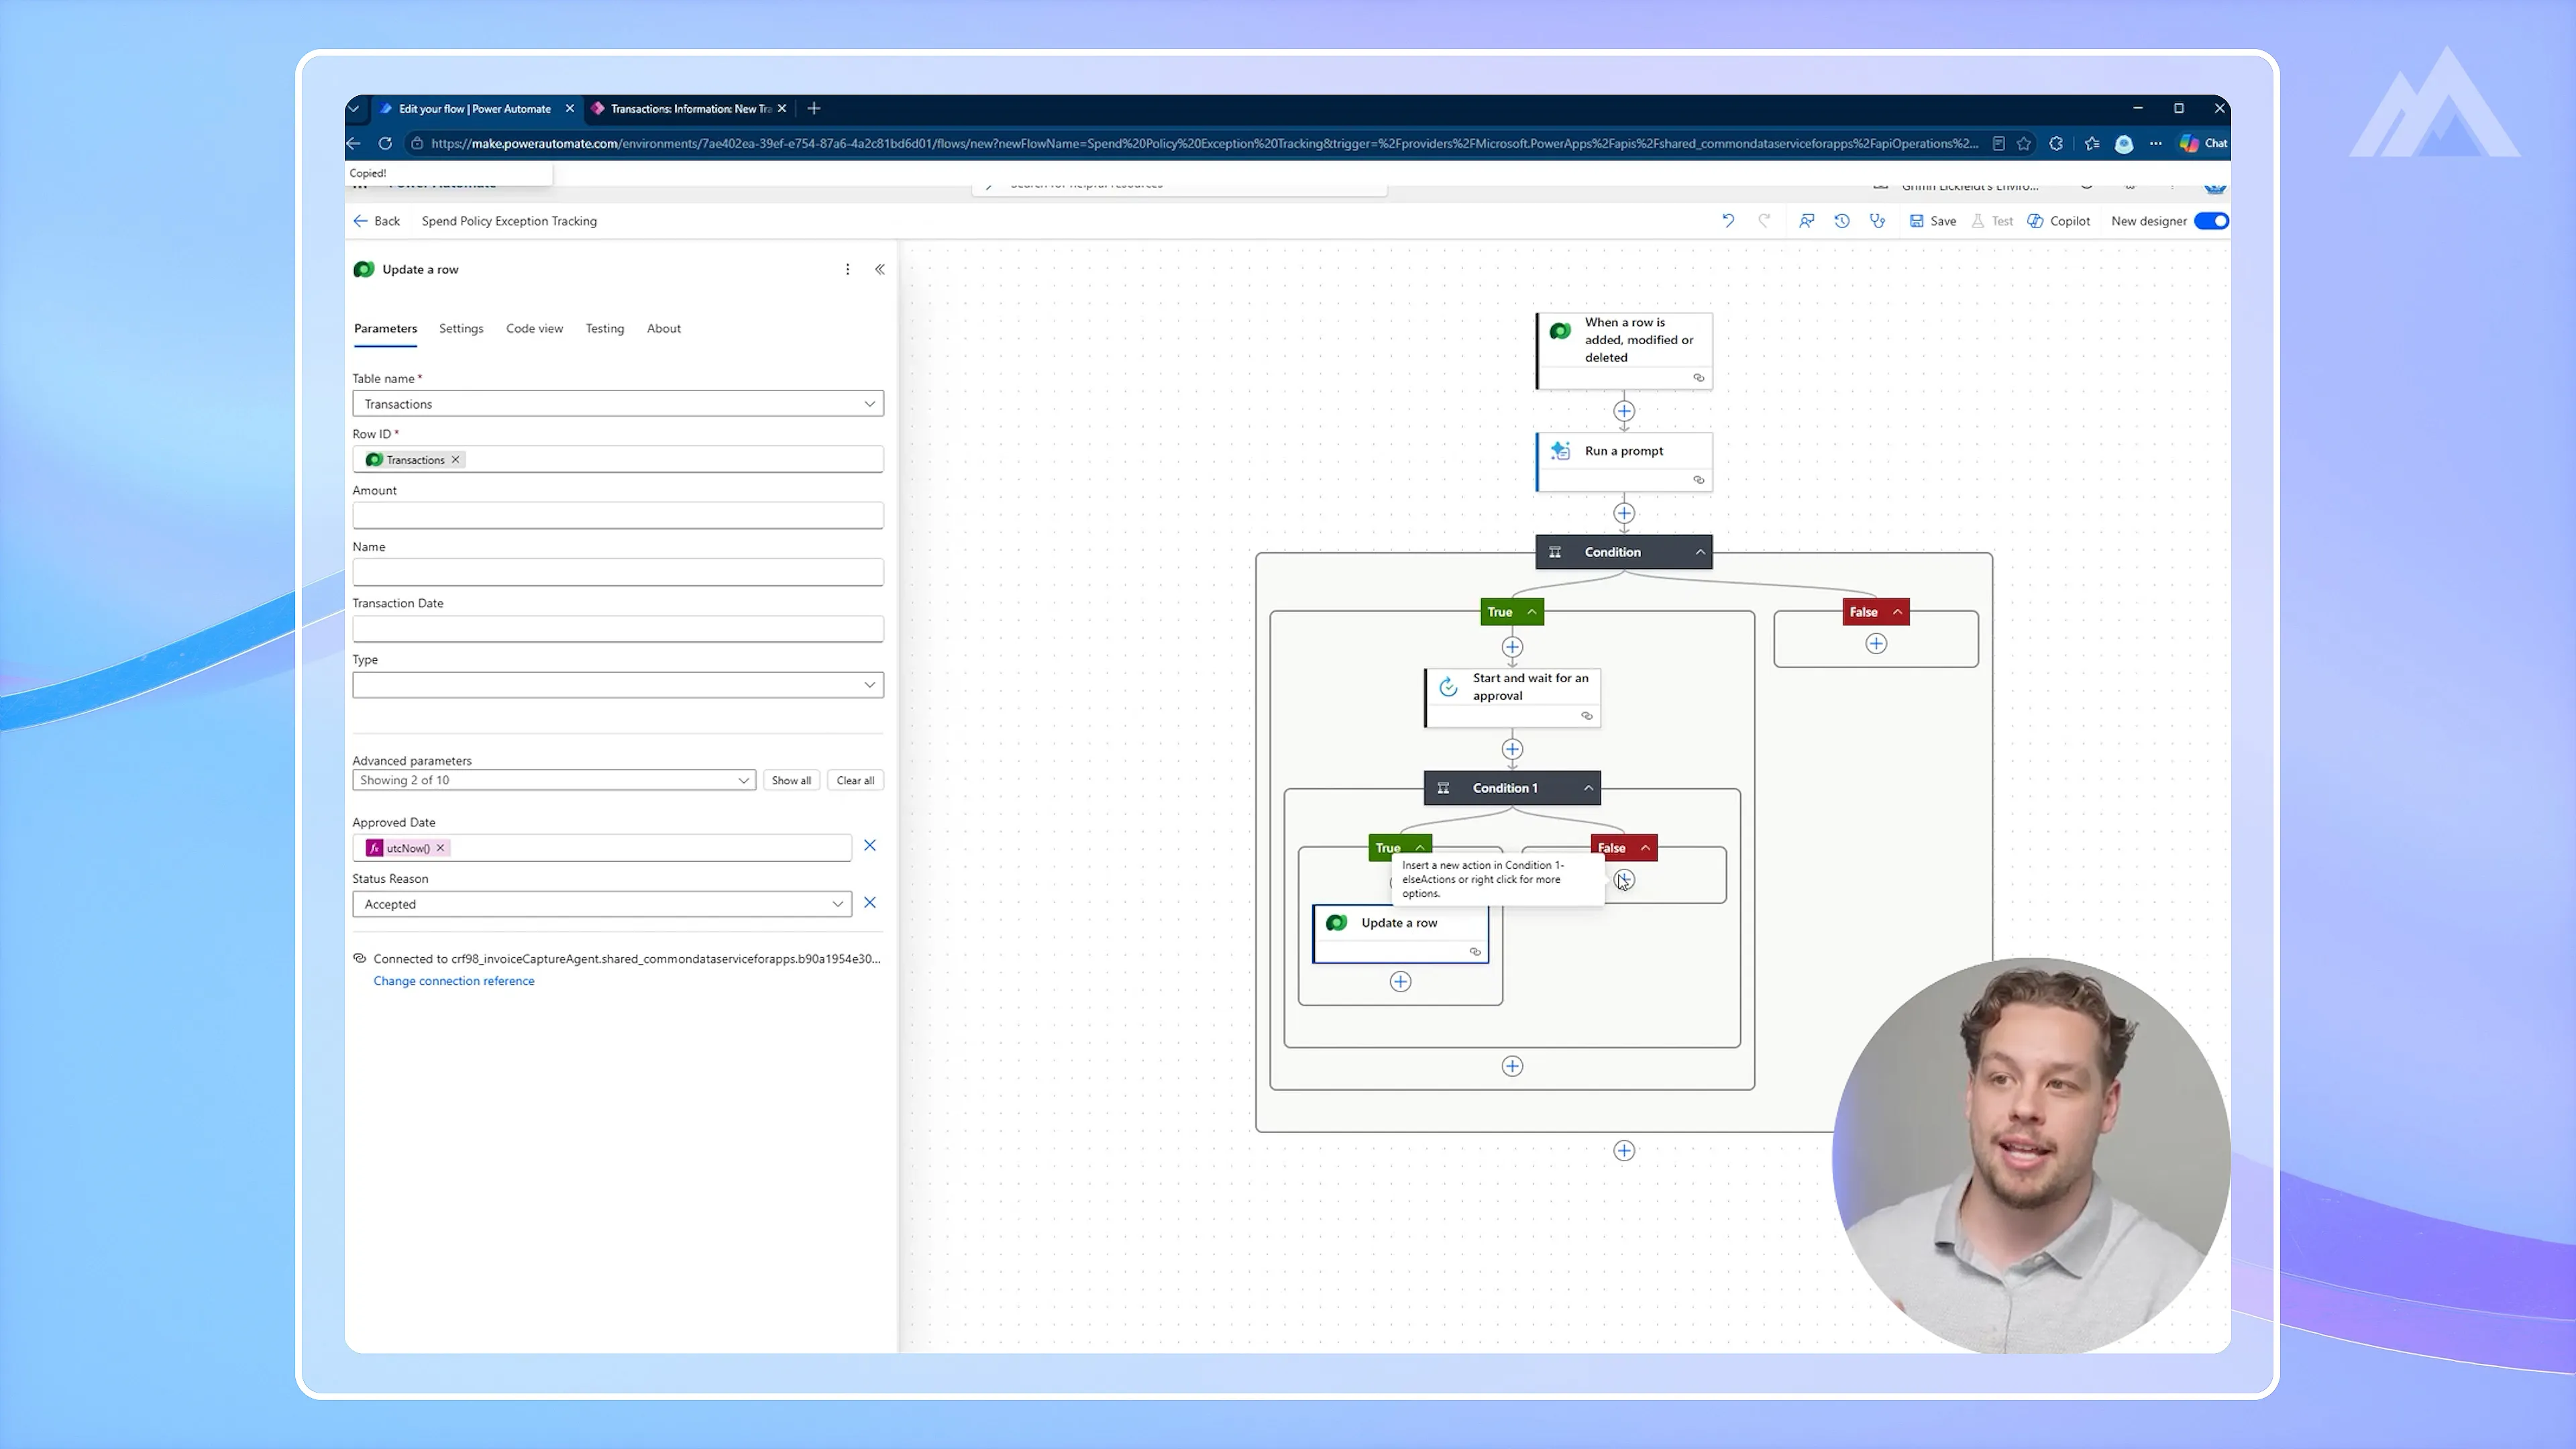Viewport: 2576px width, 1449px height.
Task: Click the browser address bar URL
Action: click(1204, 143)
